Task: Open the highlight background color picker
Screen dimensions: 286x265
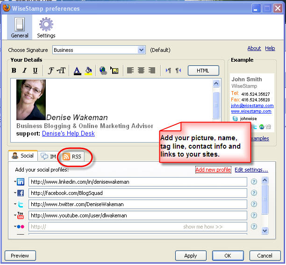Action: coord(88,71)
